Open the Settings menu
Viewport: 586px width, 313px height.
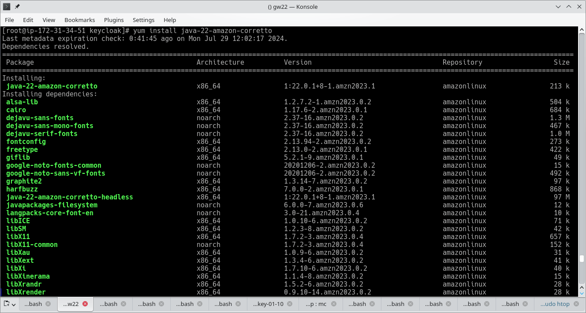coord(143,20)
